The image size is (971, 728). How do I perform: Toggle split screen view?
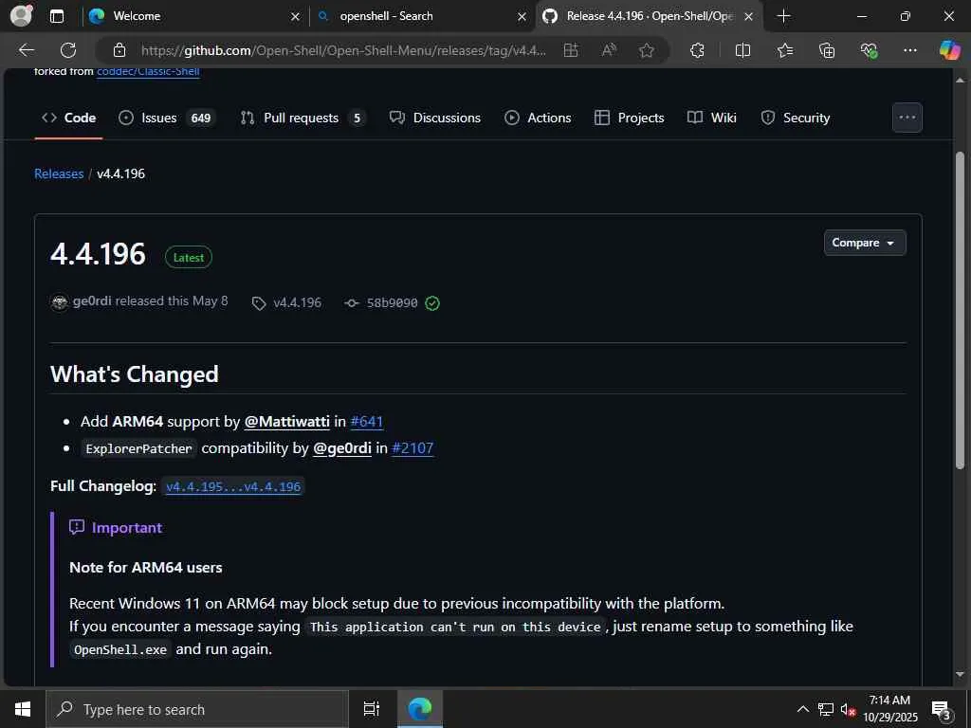click(742, 50)
